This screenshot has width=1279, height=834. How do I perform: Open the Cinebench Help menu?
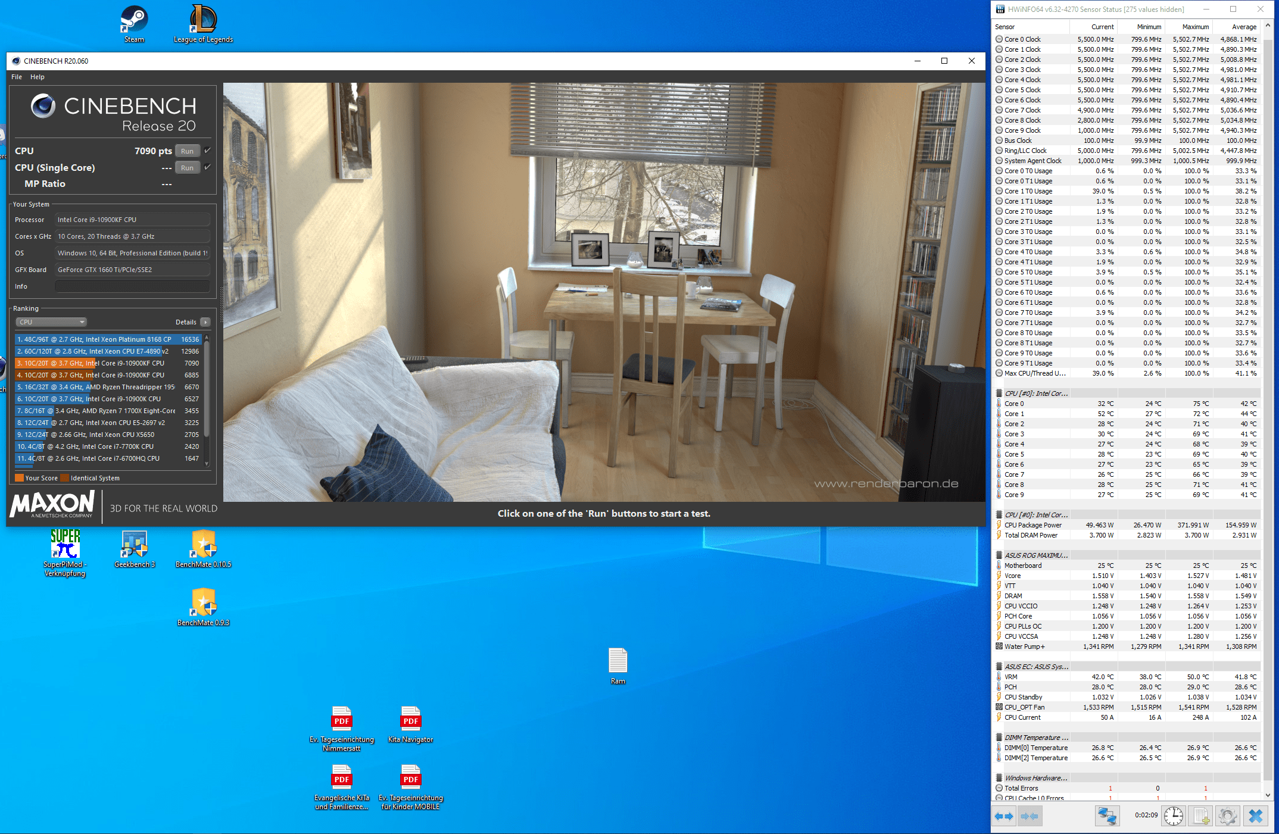38,77
